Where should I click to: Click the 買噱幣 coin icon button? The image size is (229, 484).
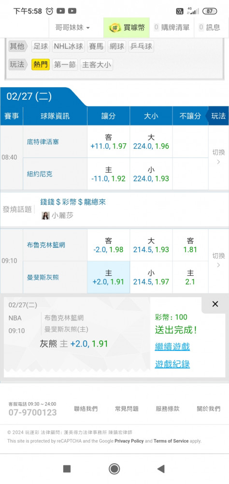[127, 28]
